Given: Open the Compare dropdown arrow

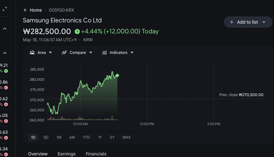Looking at the screenshot, I should click(x=91, y=52).
